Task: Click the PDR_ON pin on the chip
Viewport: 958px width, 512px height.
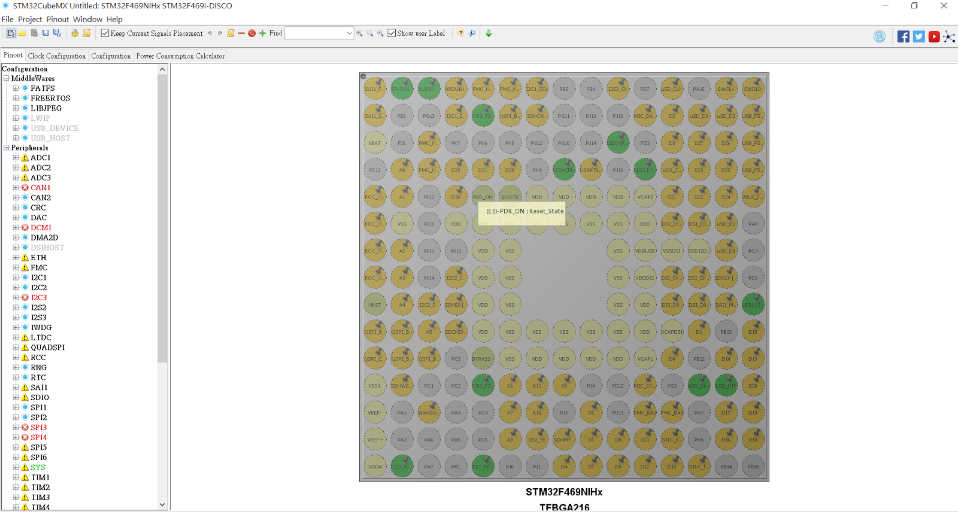Action: [483, 197]
